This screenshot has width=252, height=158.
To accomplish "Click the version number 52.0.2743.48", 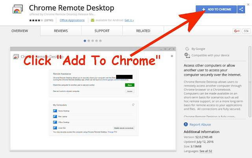I will tap(204, 137).
